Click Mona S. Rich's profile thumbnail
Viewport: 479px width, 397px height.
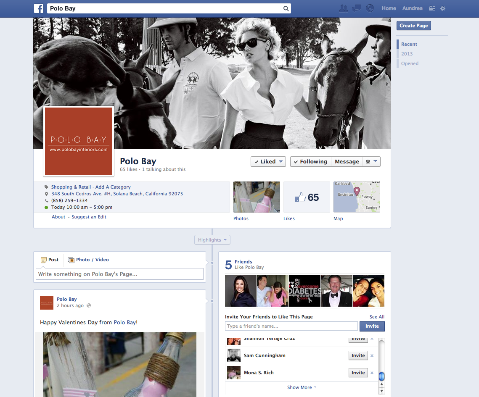click(x=234, y=373)
